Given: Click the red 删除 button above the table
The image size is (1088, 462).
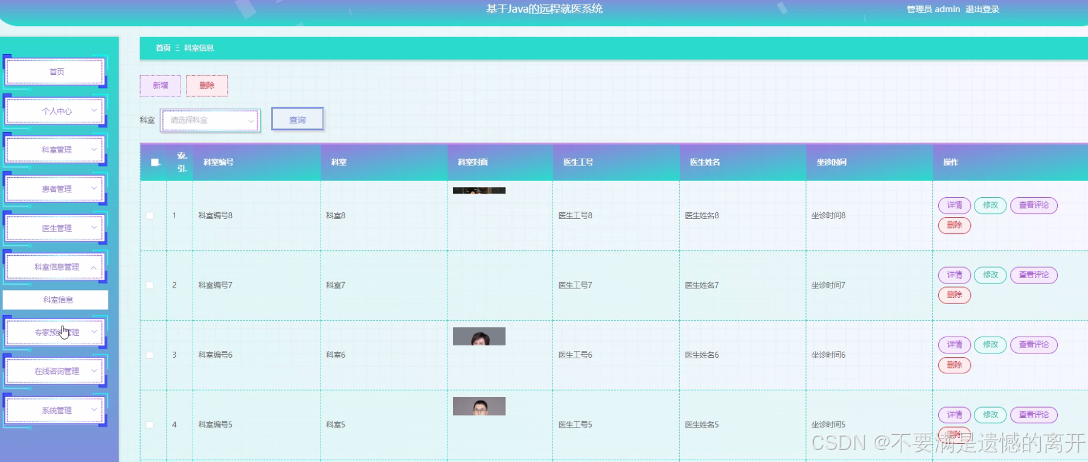Looking at the screenshot, I should (207, 86).
